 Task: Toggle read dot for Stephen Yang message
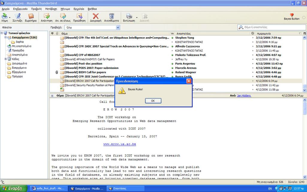click(x=172, y=37)
